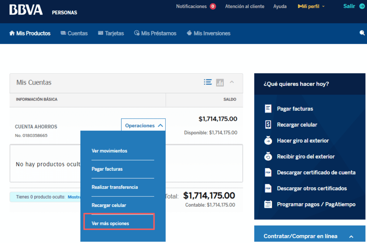Viewport: 367px width, 243px height.
Task: Click Descargar certificado de cuenta
Action: click(x=316, y=172)
